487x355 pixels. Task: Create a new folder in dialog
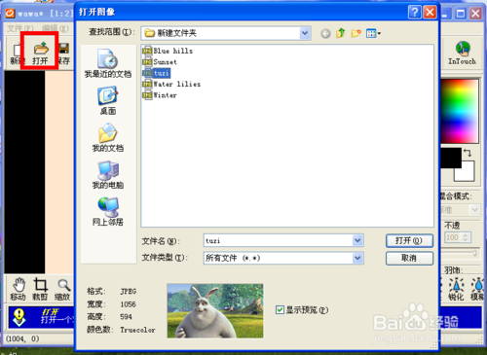click(x=356, y=33)
